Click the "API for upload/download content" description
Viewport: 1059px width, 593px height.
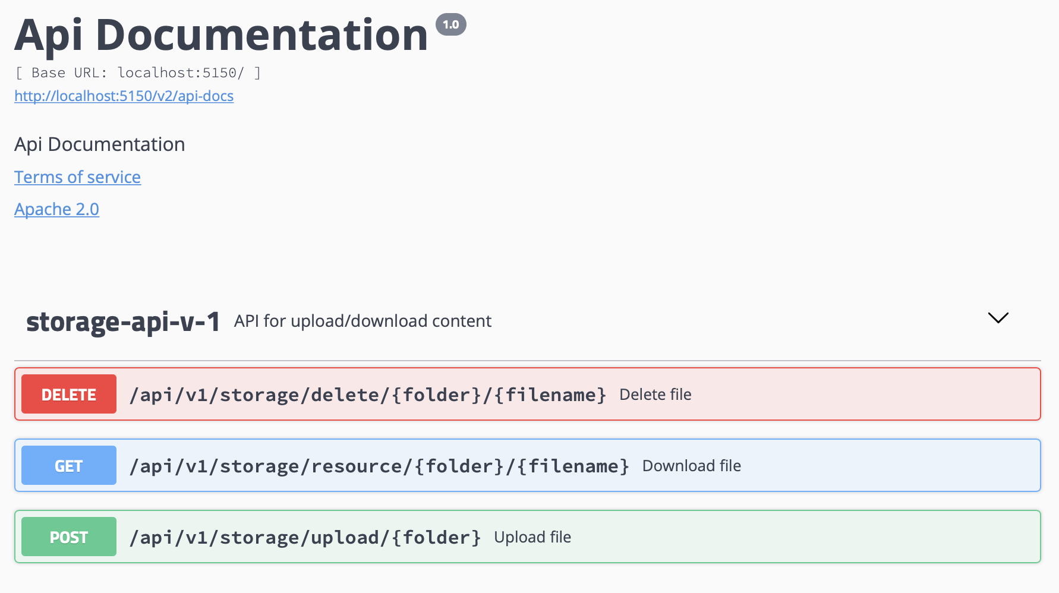coord(363,321)
